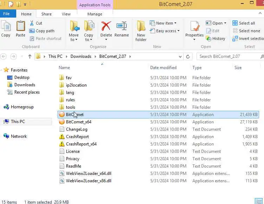
Task: Sort files by Type column
Action: point(197,68)
